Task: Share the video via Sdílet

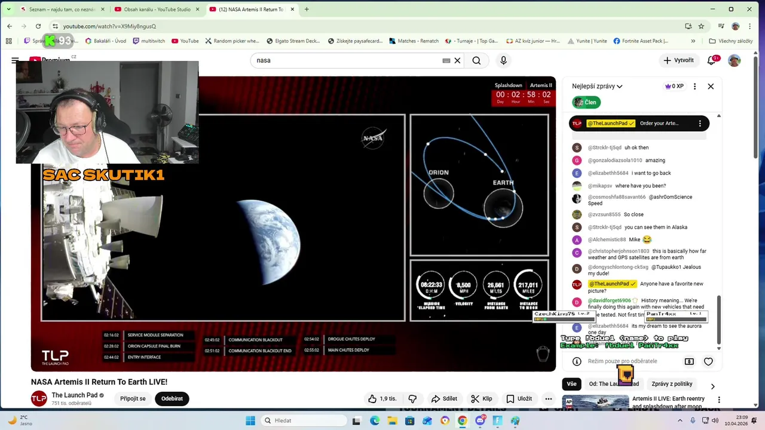Action: (444, 398)
